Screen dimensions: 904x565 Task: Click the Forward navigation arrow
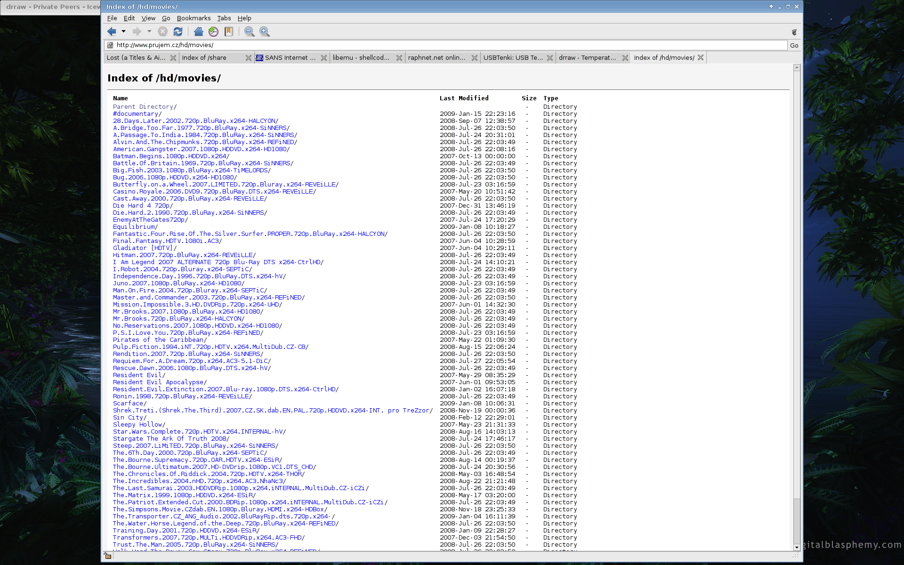point(137,32)
